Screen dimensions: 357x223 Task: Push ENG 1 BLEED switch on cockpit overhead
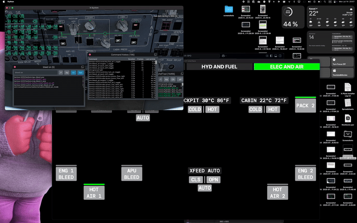click(x=63, y=42)
